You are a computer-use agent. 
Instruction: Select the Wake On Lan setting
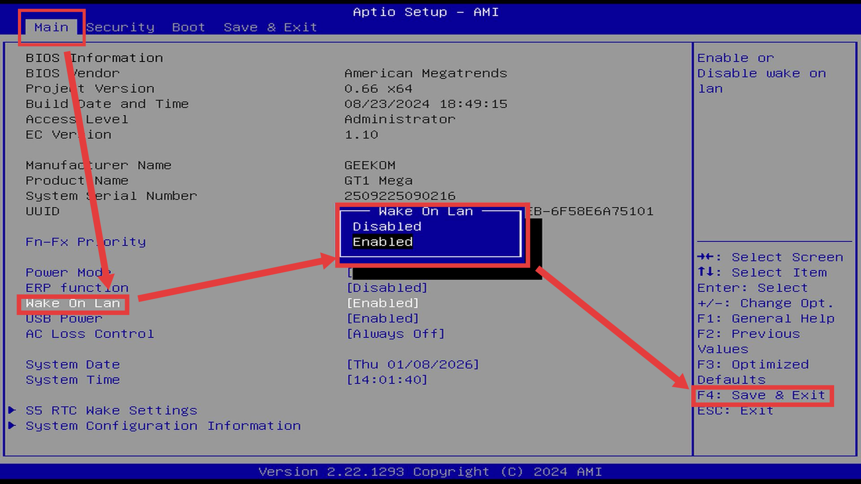pyautogui.click(x=73, y=303)
